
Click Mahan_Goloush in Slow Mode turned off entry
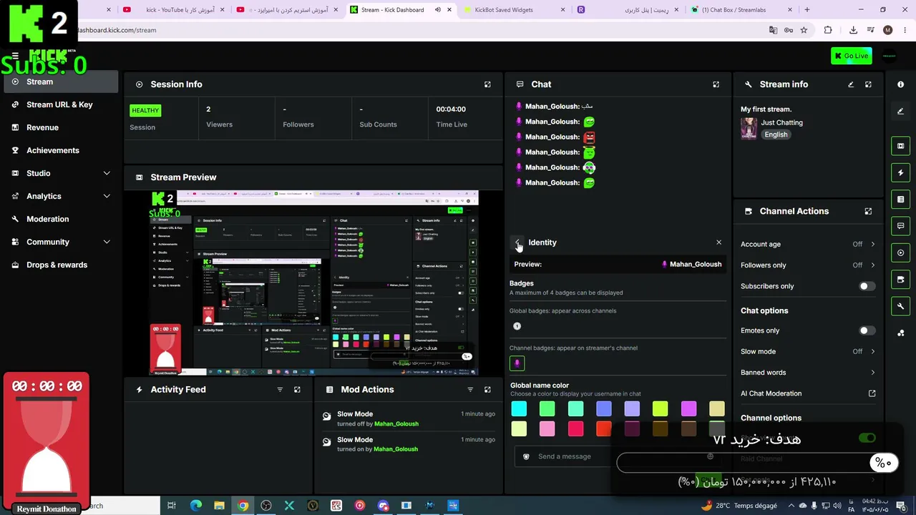[x=396, y=424]
